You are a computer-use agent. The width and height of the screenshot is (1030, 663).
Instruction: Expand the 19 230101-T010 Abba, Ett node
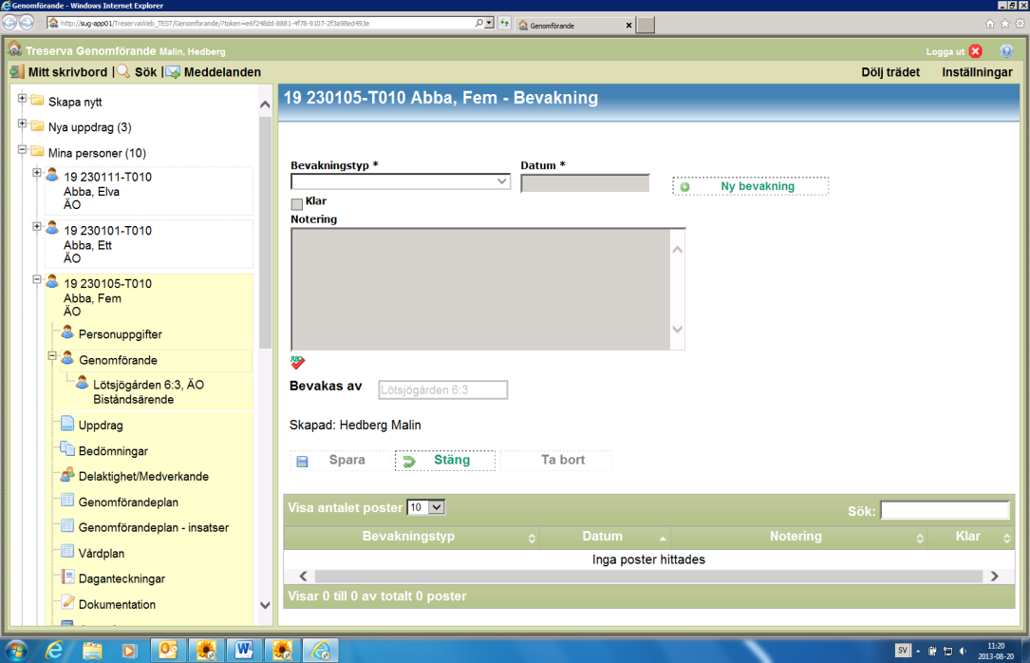(37, 227)
